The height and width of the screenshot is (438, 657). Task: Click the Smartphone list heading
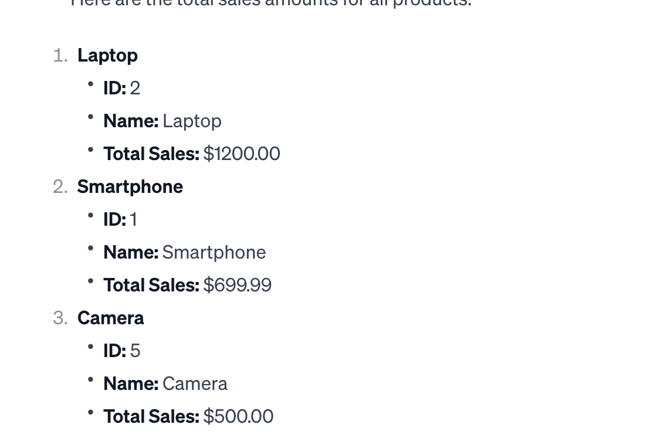(x=130, y=186)
